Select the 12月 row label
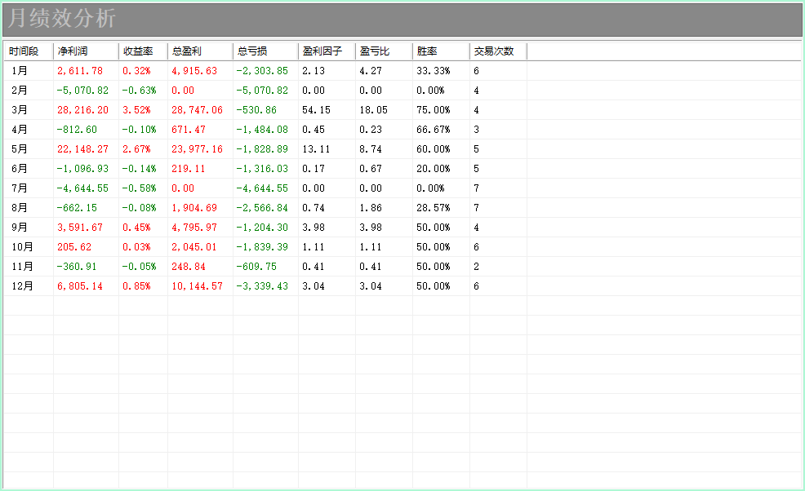 [22, 285]
